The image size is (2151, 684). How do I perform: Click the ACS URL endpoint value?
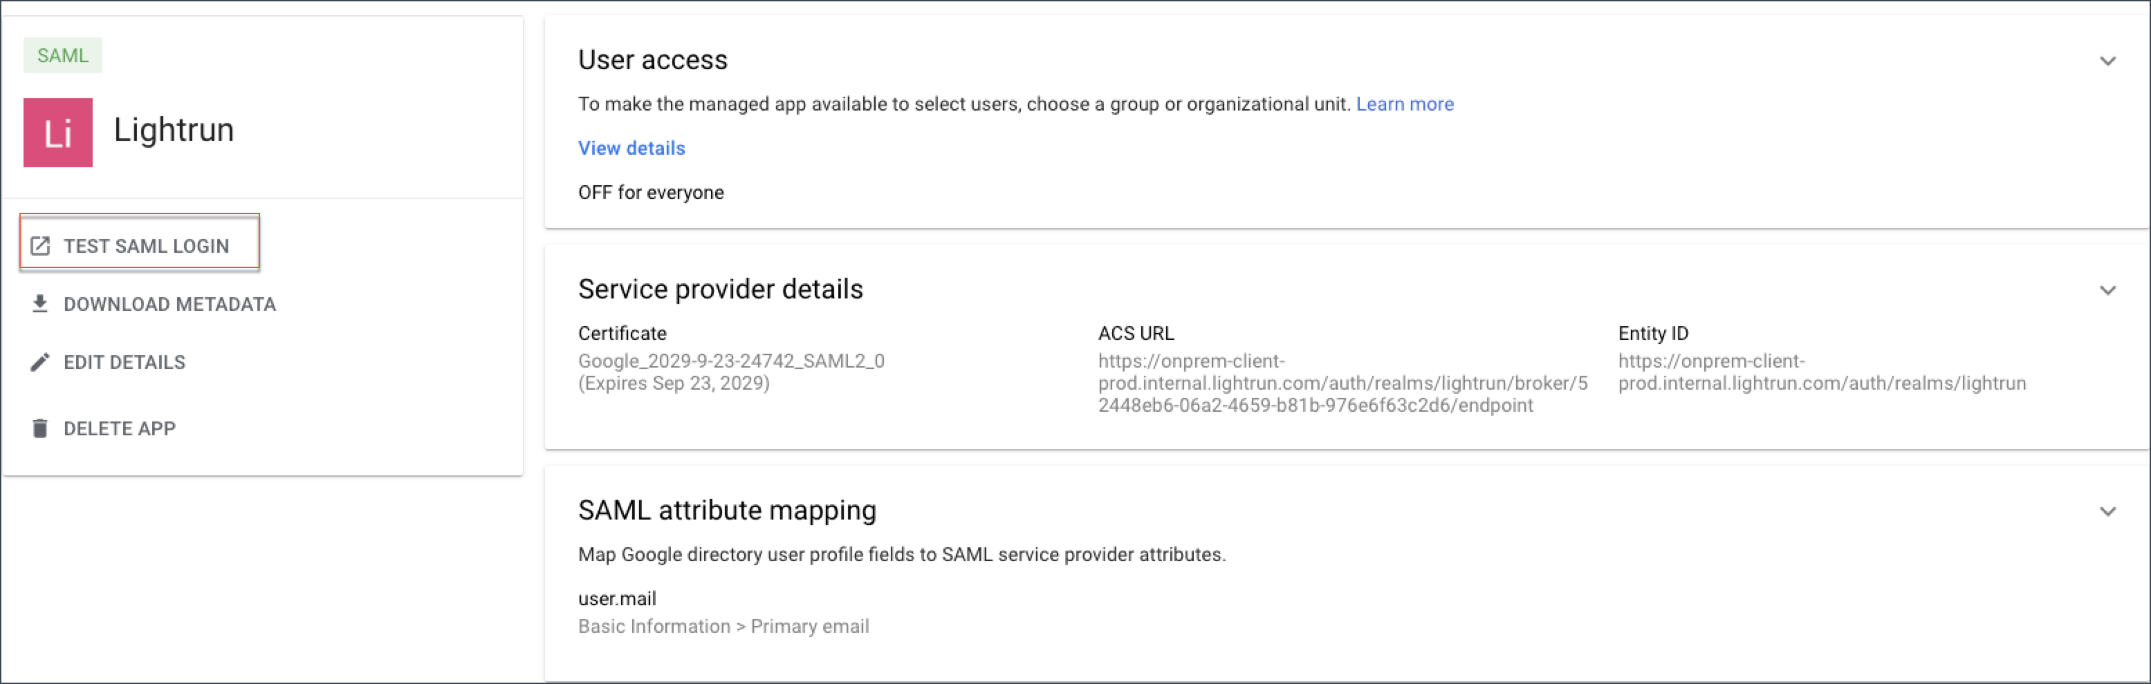click(x=1342, y=383)
